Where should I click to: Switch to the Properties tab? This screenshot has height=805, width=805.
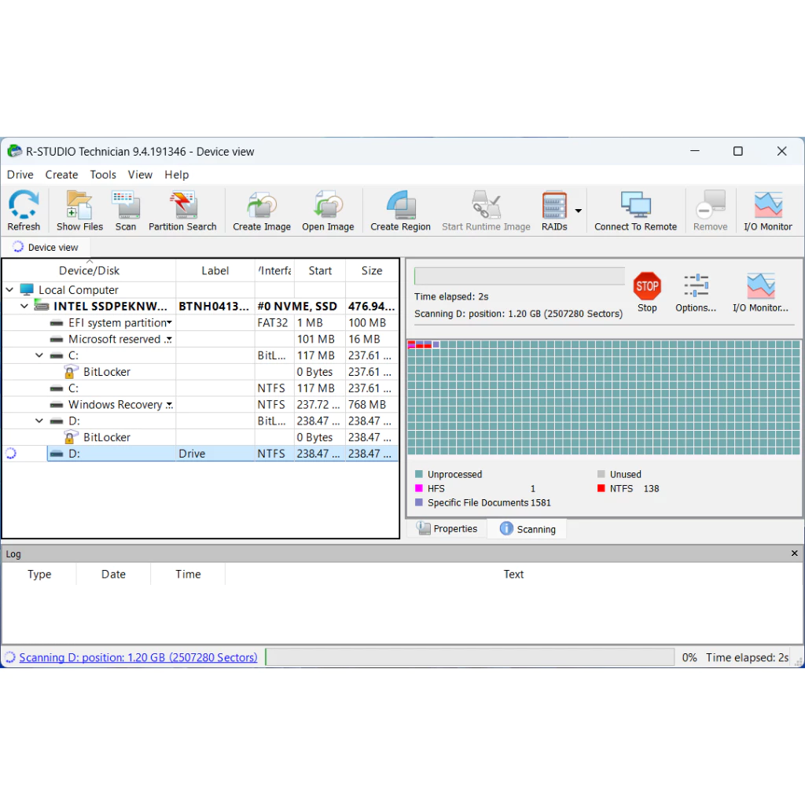447,529
